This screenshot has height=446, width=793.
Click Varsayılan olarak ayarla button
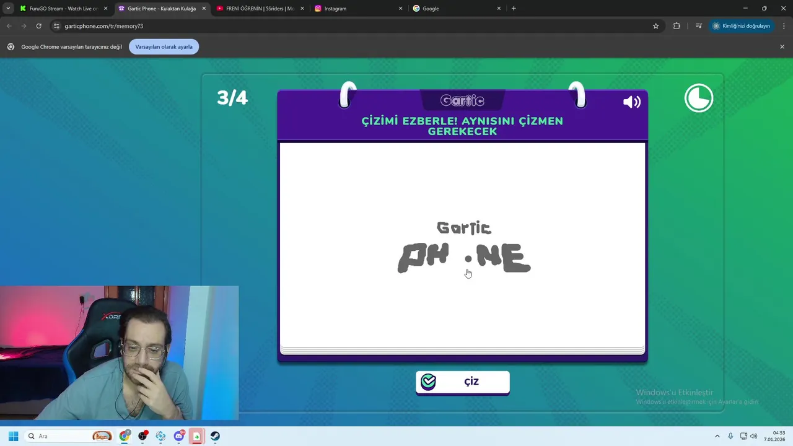click(x=164, y=47)
